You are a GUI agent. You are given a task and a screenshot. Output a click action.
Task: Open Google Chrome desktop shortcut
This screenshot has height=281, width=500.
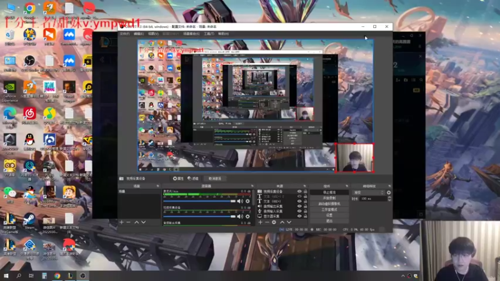29,11
